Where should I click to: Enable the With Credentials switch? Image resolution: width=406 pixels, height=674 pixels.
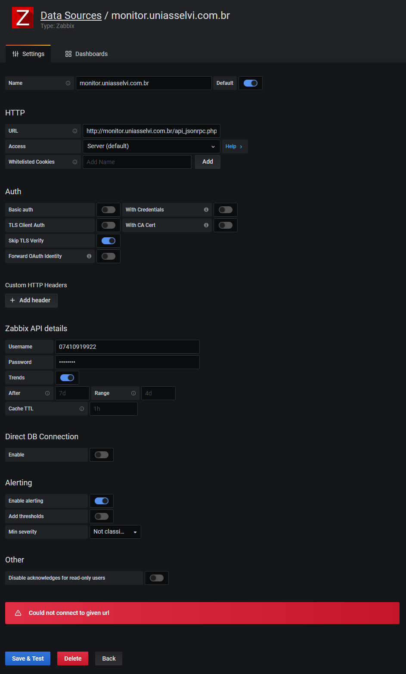(226, 210)
